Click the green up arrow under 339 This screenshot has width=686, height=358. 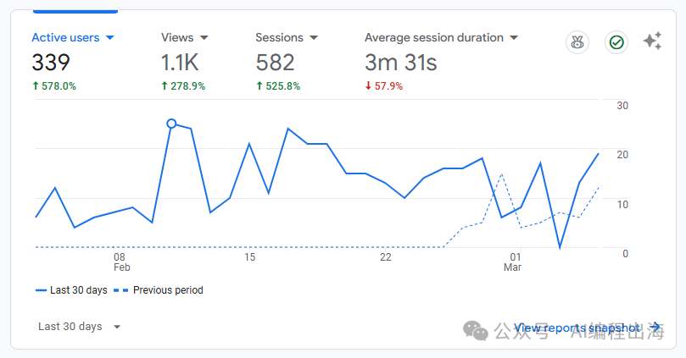[x=36, y=86]
